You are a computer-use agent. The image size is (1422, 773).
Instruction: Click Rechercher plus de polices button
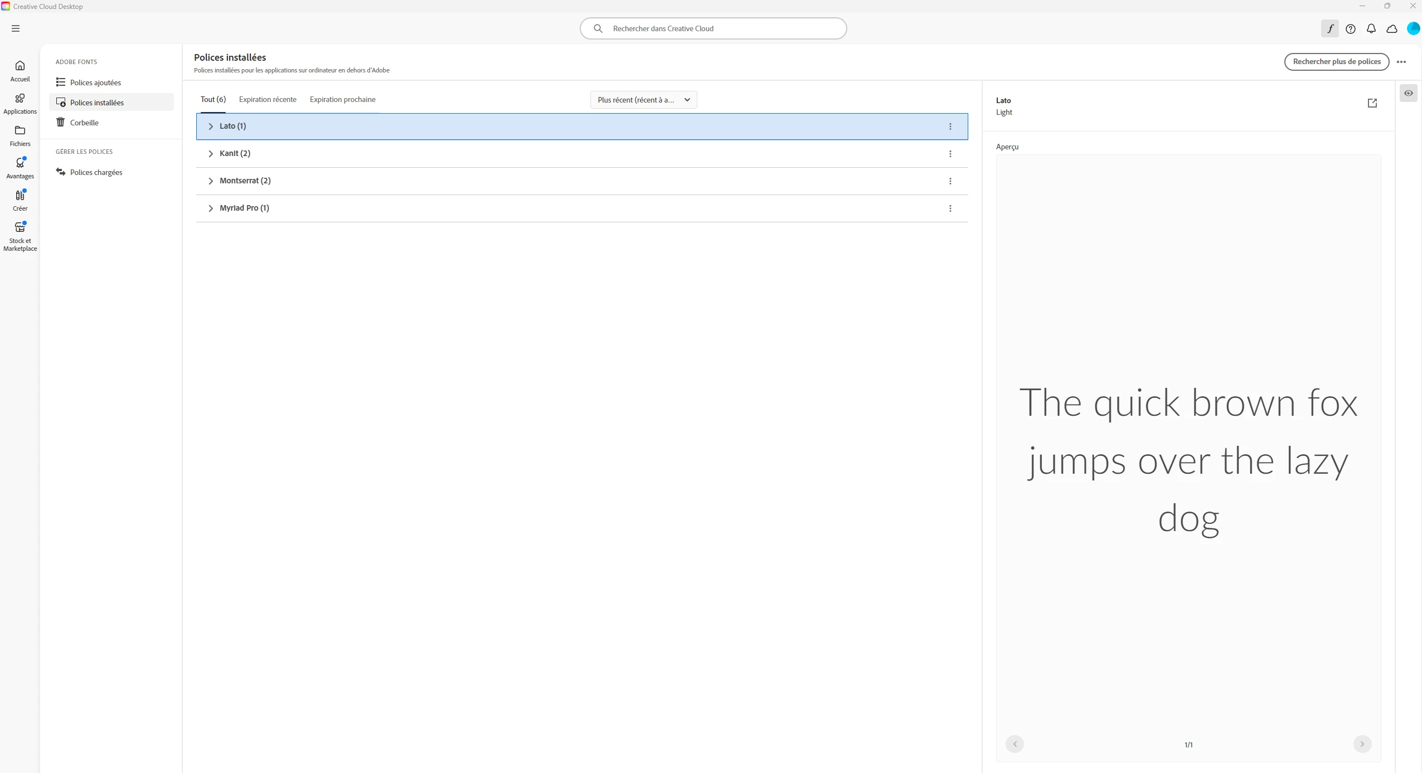[1336, 61]
